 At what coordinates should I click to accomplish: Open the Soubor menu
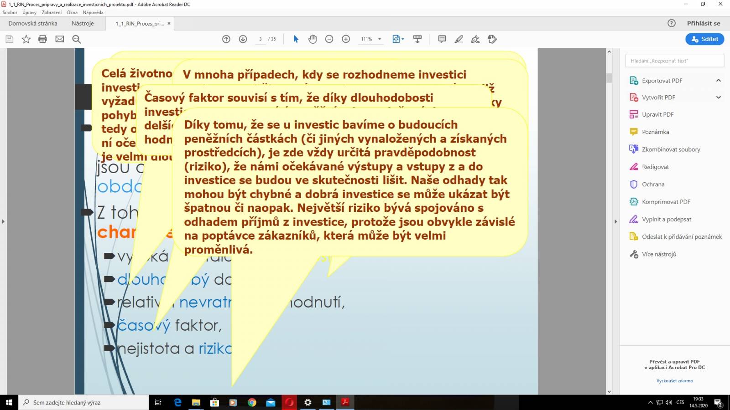point(10,13)
